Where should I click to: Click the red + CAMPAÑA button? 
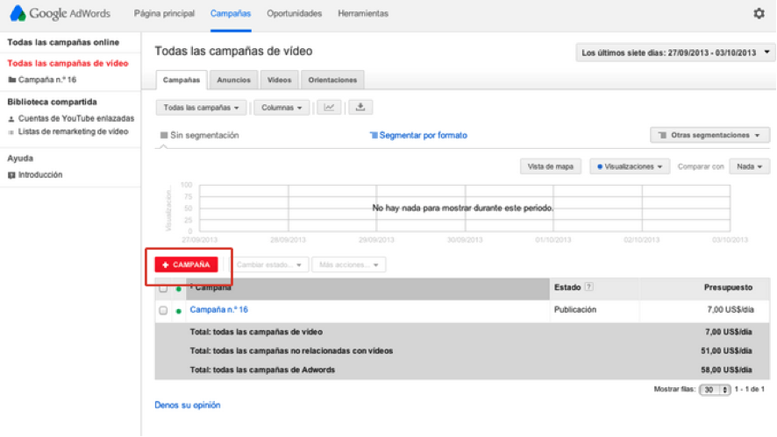[186, 264]
